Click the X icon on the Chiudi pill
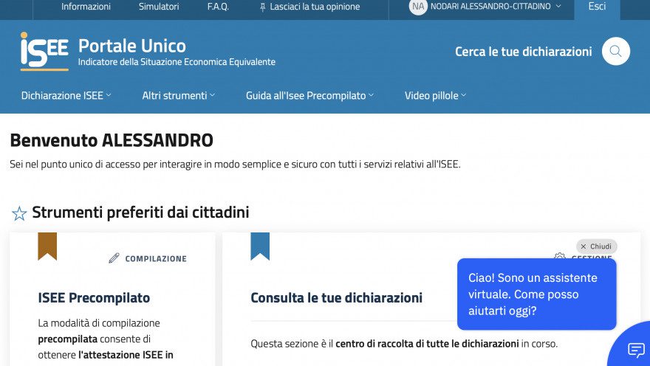 click(x=584, y=246)
